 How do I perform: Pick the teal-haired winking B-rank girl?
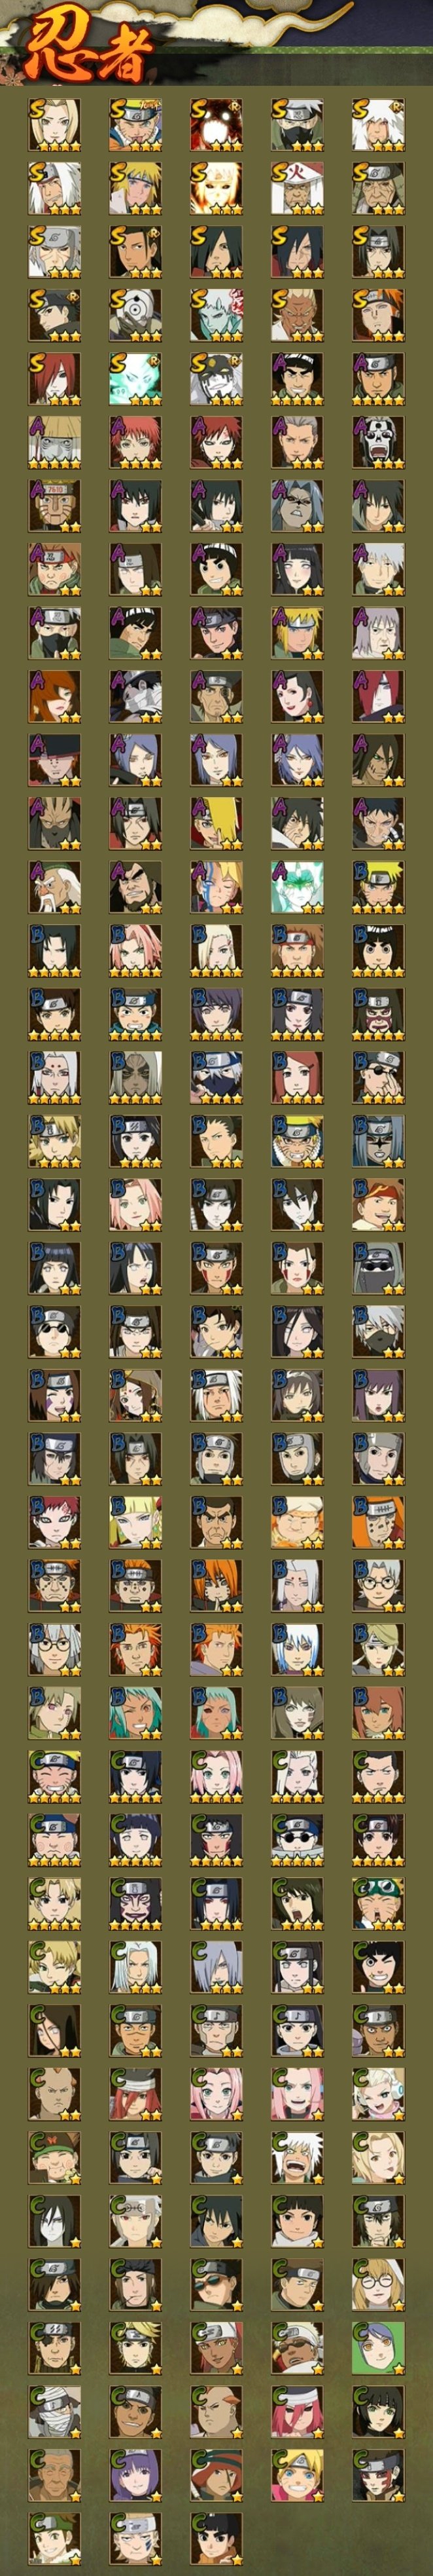[x=135, y=1713]
